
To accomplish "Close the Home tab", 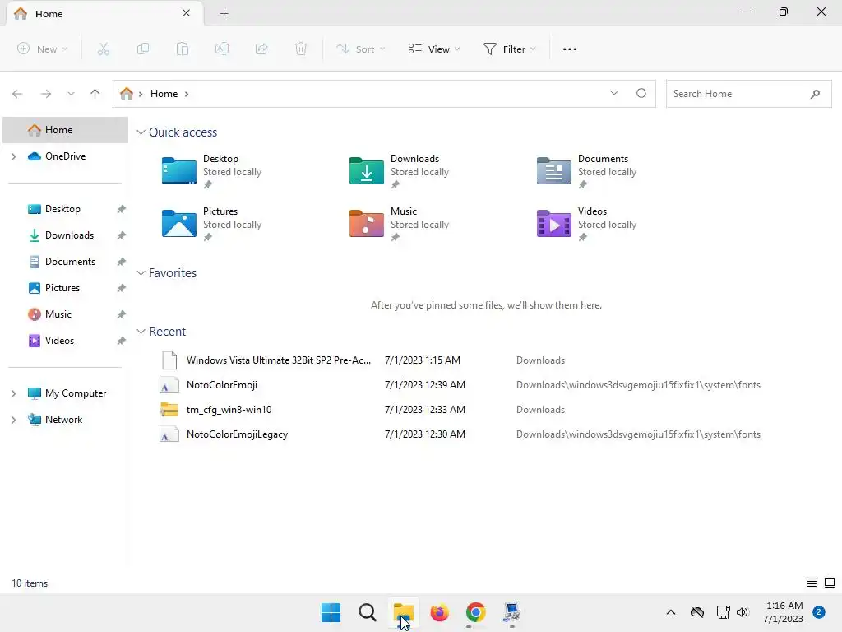I will 187,13.
